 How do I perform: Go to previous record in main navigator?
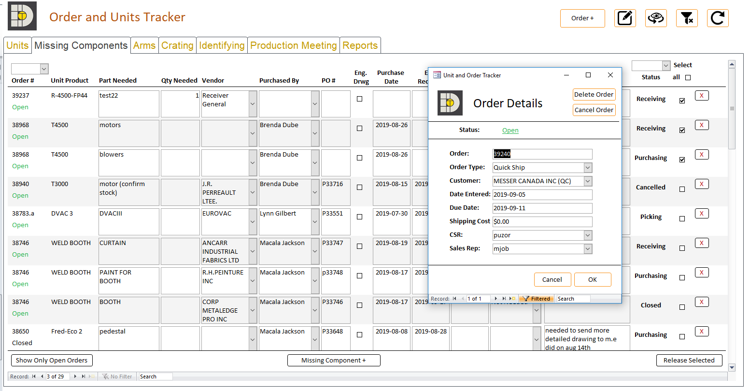tap(42, 377)
